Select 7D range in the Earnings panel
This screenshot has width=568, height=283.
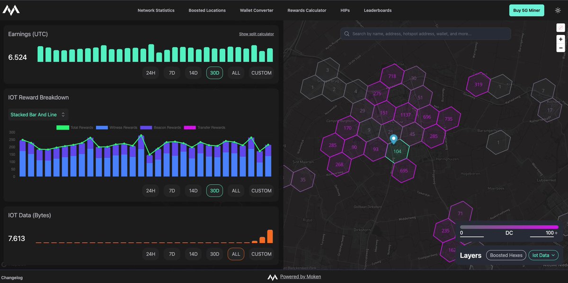coord(172,73)
